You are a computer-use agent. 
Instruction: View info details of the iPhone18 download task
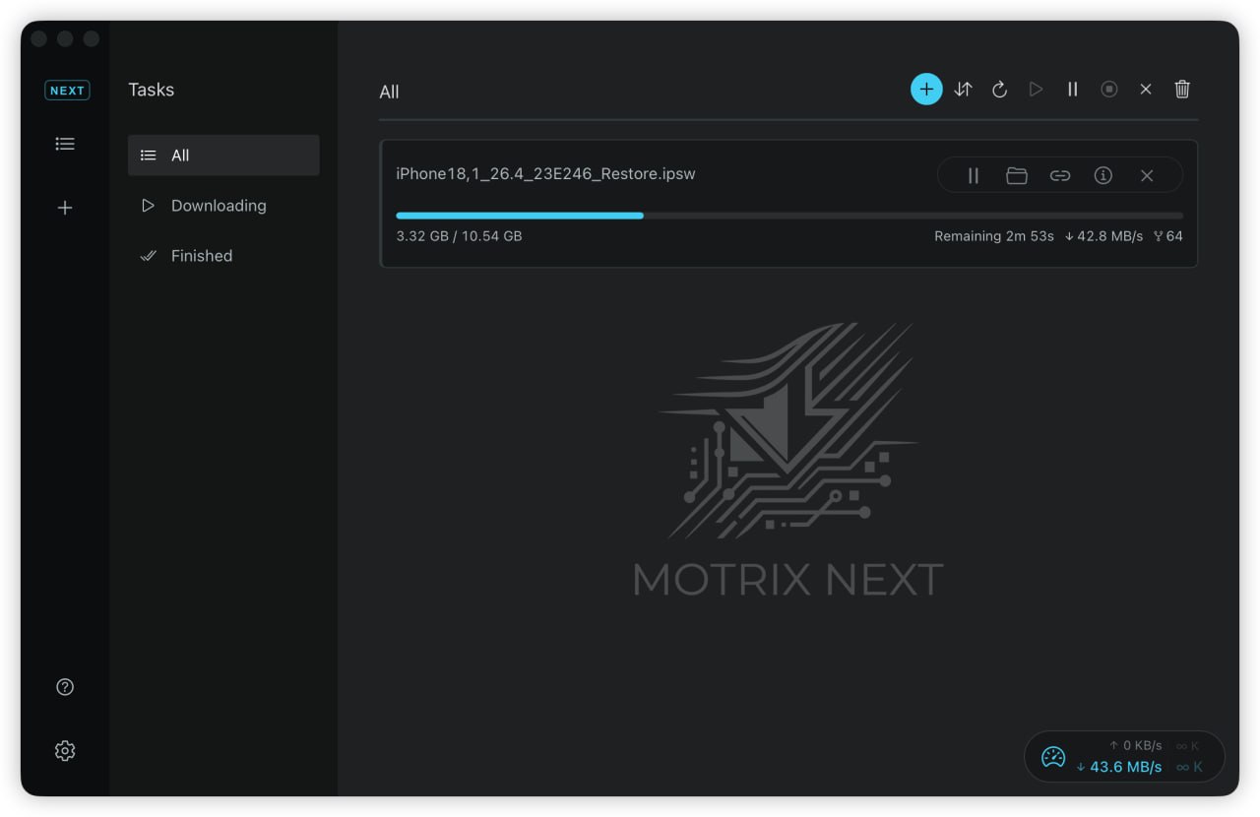point(1103,175)
